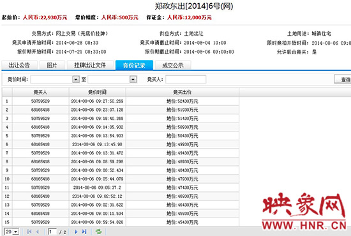The height and width of the screenshot is (236, 351).
Task: Click the 查询 search button
Action: [343, 80]
